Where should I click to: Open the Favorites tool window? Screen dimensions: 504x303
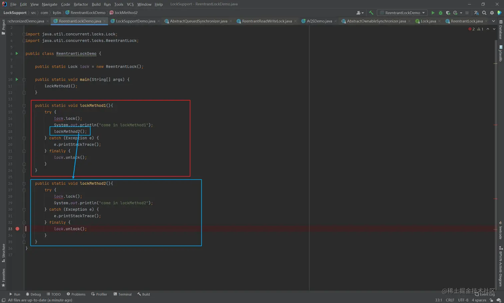point(3,278)
